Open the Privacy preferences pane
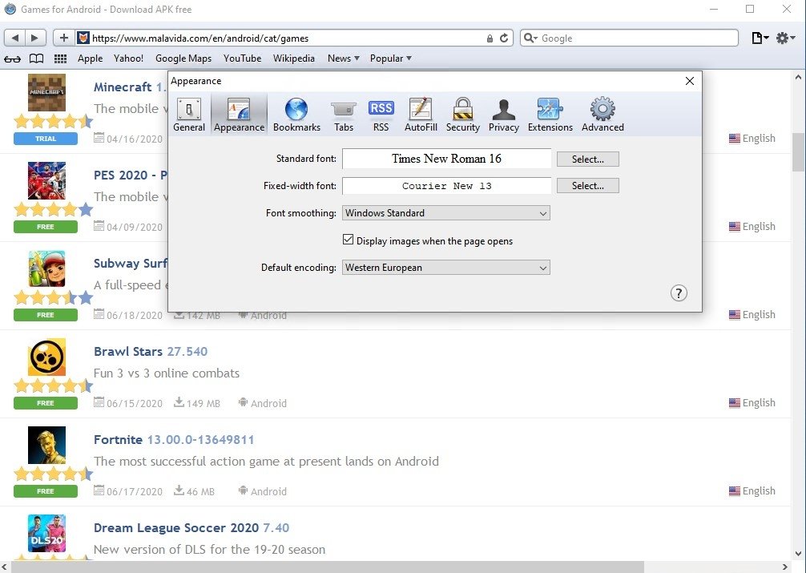This screenshot has width=806, height=573. 504,115
